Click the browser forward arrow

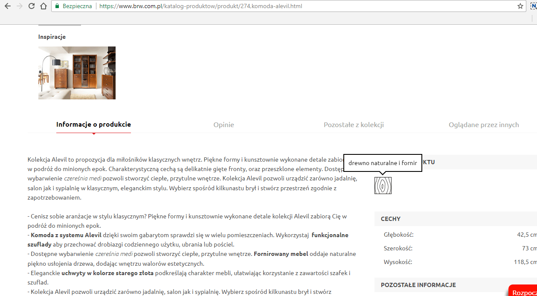[19, 6]
